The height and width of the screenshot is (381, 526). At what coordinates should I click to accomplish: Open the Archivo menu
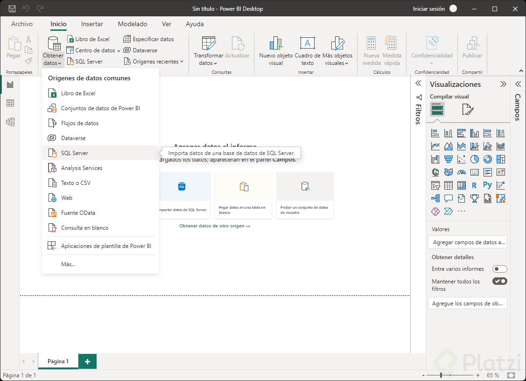click(22, 24)
